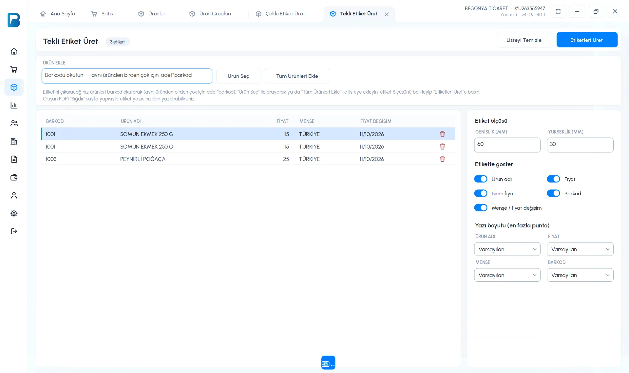Image resolution: width=629 pixels, height=373 pixels.
Task: Click the blue B application logo
Action: 14,20
